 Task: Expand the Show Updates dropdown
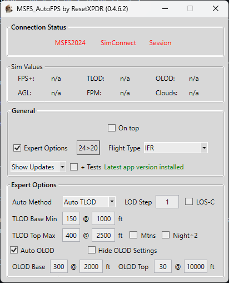[x=38, y=167]
